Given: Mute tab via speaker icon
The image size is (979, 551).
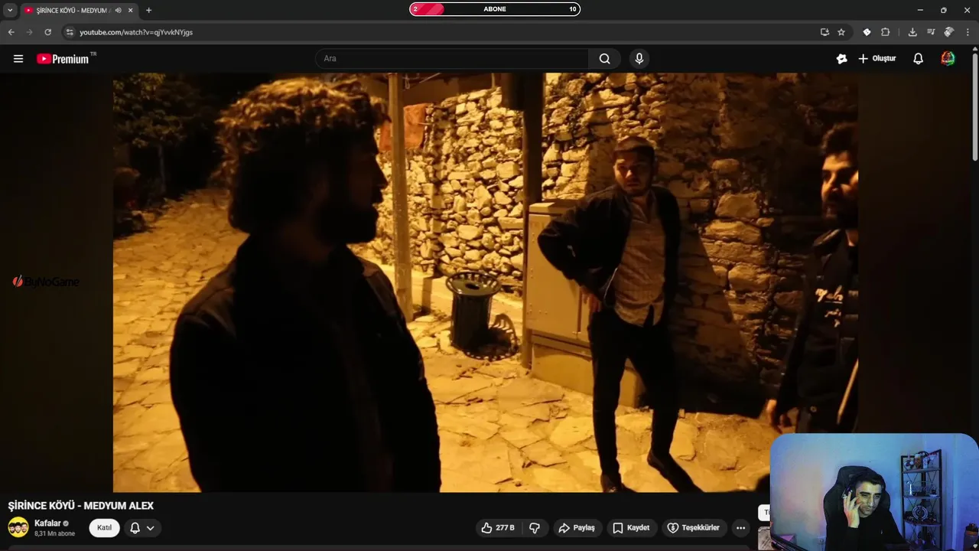Looking at the screenshot, I should pyautogui.click(x=118, y=10).
